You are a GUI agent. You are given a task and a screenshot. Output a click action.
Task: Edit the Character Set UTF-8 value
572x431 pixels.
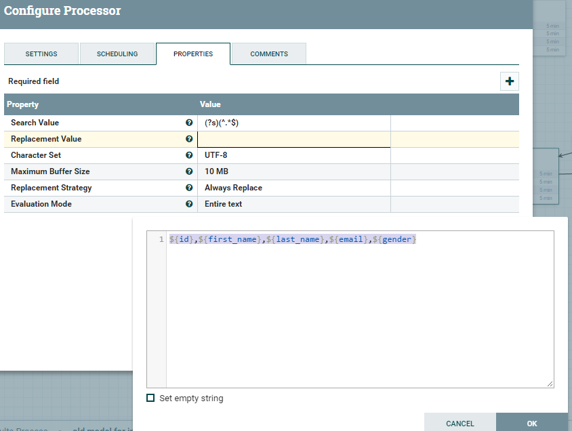[294, 155]
